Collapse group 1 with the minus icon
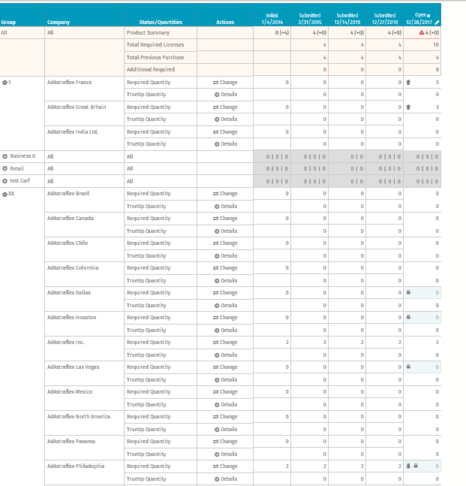 tap(5, 83)
